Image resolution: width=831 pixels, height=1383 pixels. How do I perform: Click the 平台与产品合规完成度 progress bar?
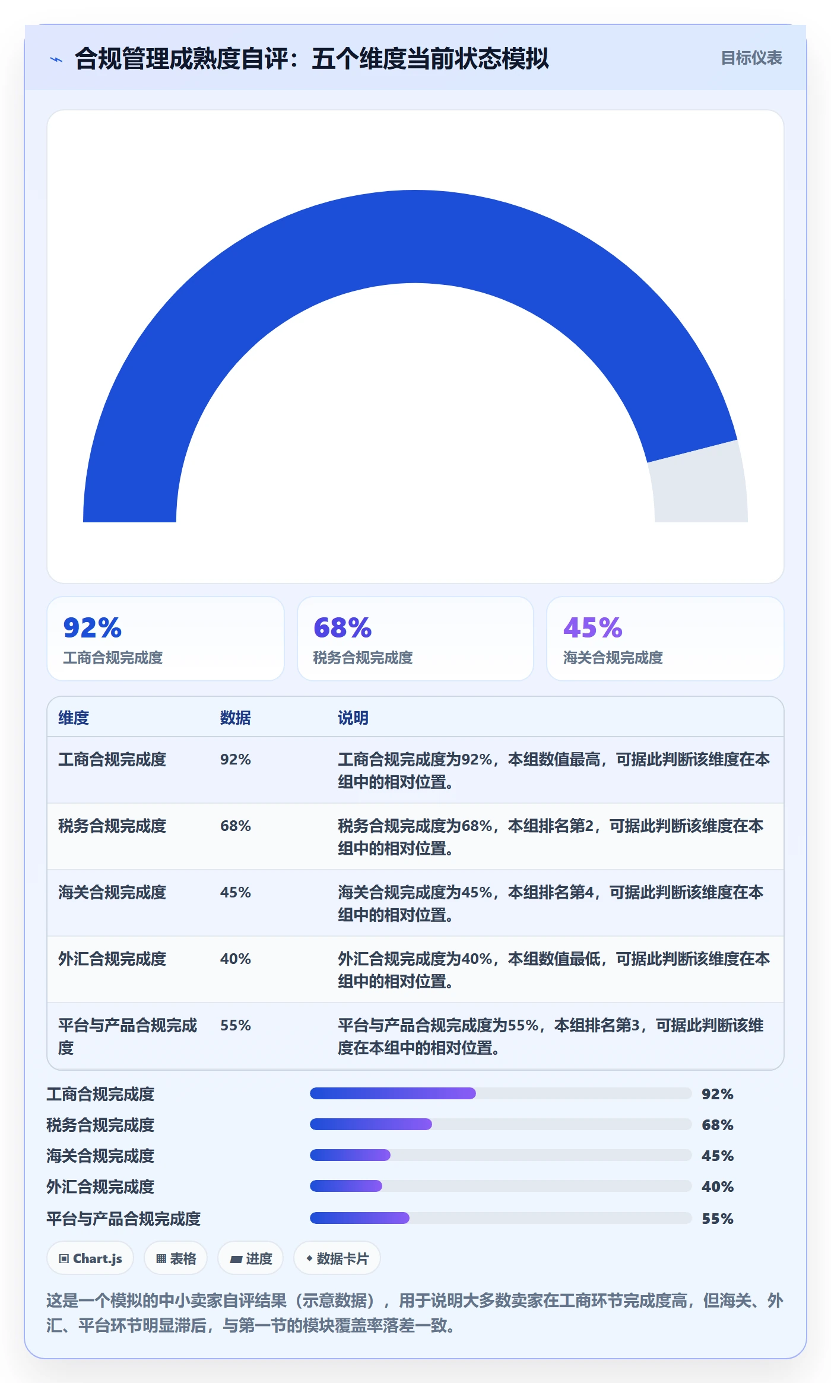point(501,1218)
